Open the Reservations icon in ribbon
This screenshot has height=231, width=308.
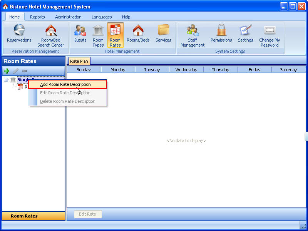19,34
